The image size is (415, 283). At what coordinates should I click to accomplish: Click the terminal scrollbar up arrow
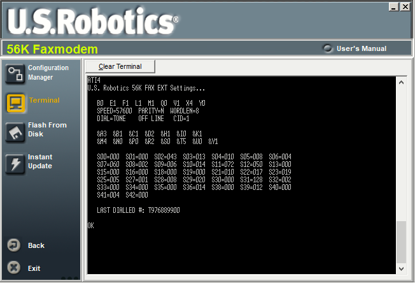tap(401, 82)
